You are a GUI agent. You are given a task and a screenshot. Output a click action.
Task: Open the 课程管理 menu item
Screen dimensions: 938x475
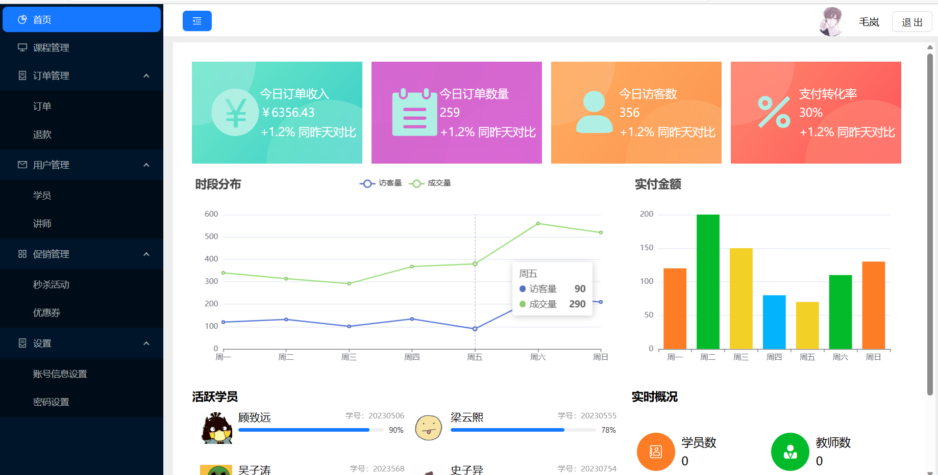82,47
